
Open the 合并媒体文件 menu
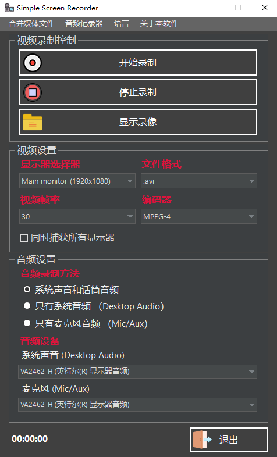click(31, 23)
